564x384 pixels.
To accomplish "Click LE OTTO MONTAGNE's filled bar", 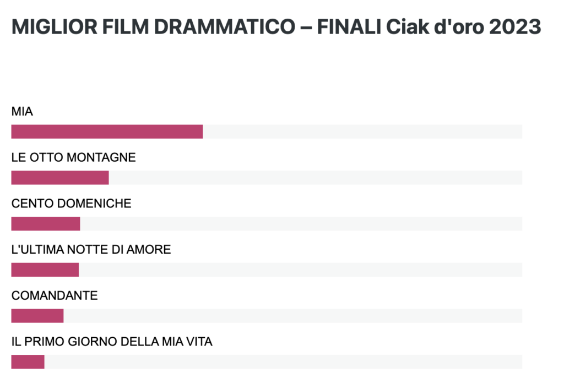I will (60, 178).
